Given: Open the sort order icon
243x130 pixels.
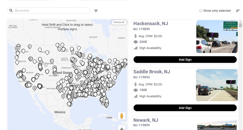Looking at the screenshot, I should click(x=238, y=11).
